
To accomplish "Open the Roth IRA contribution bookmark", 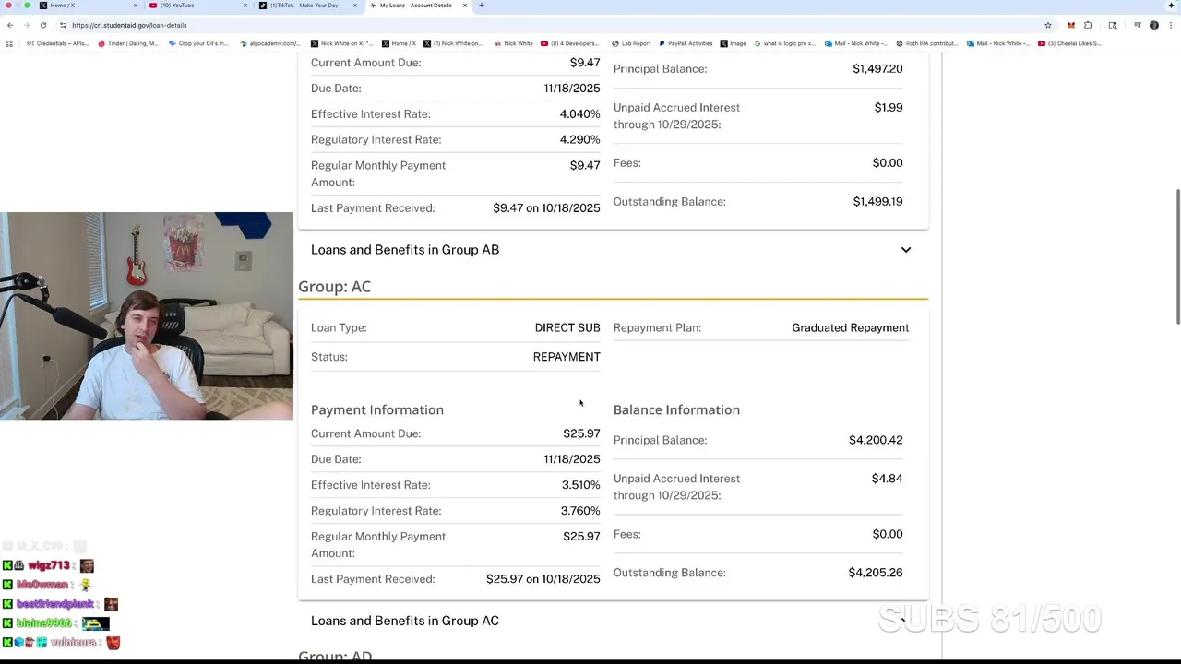I will 926,43.
